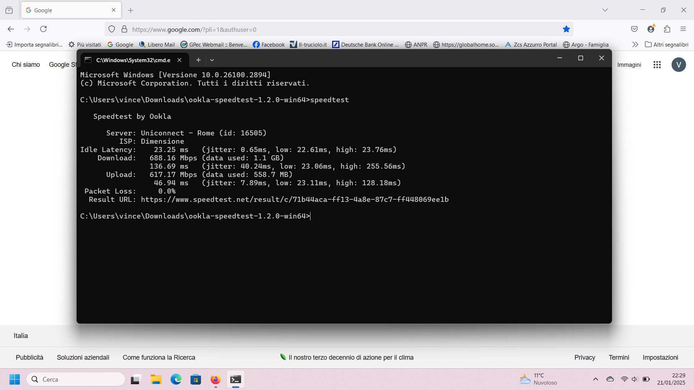
Task: Open the Facebook bookmark in the bookmarks bar
Action: (x=269, y=44)
